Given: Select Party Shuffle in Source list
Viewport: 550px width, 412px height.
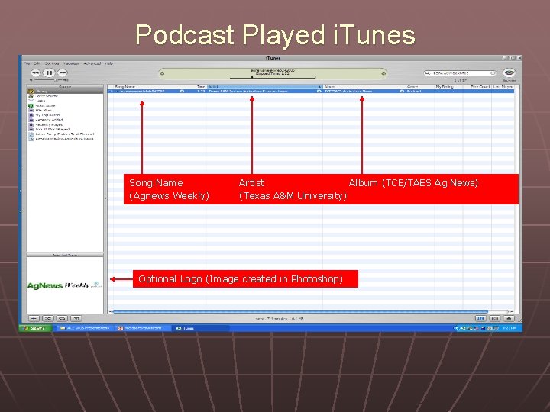Looking at the screenshot, I should click(65, 96).
